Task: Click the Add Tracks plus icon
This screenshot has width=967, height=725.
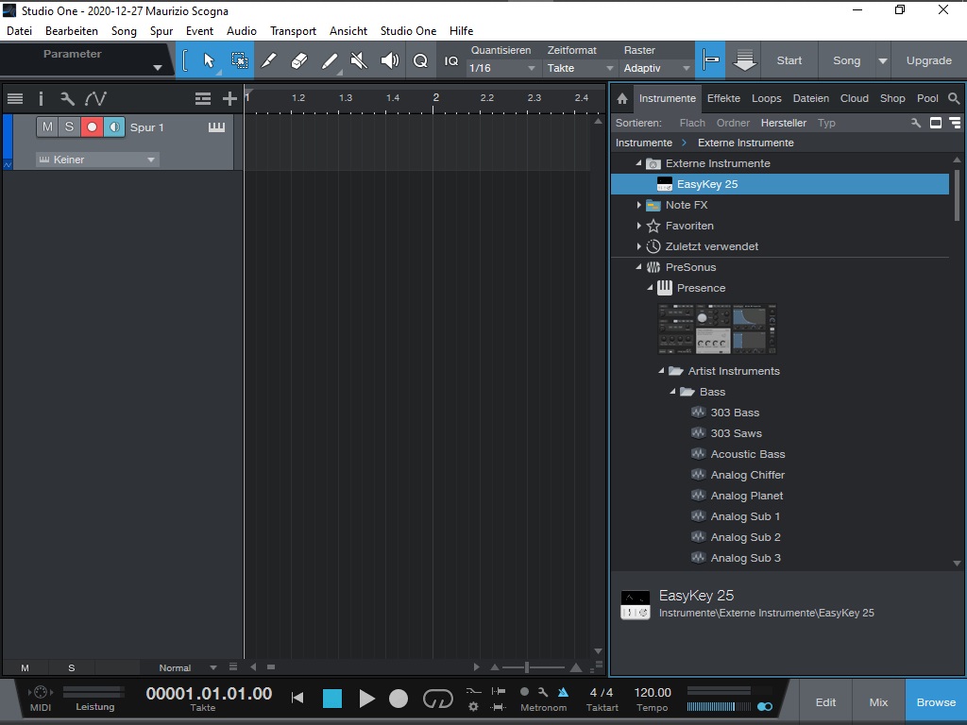Action: [x=229, y=98]
